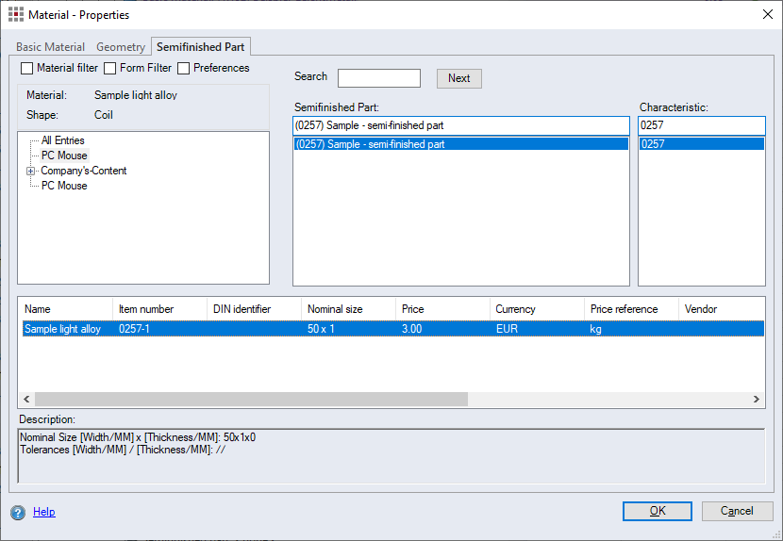Viewport: 783px width, 541px height.
Task: Toggle the Form Filter checkbox
Action: click(110, 69)
